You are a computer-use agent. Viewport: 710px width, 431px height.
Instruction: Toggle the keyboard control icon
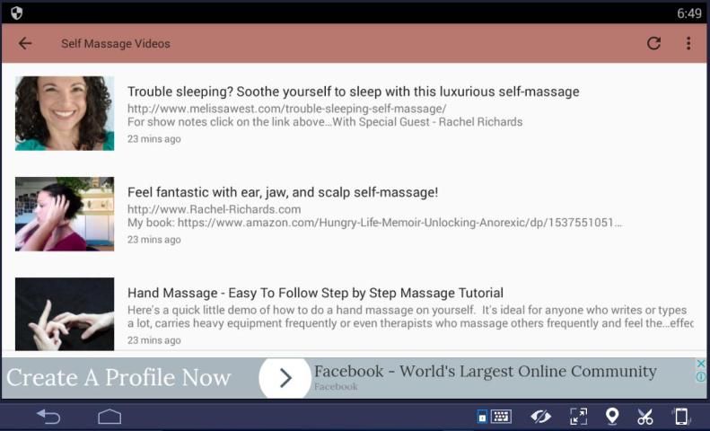(x=495, y=417)
